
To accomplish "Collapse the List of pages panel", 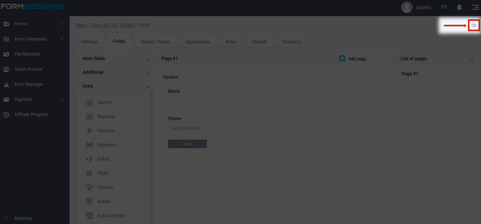I will tap(471, 59).
